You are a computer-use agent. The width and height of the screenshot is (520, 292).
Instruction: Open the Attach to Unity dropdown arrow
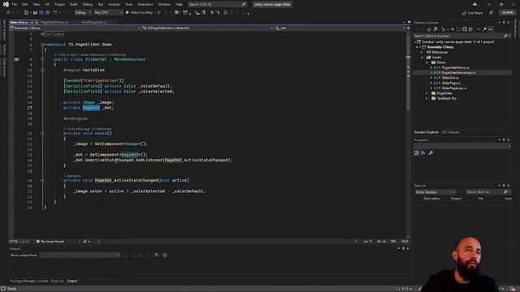(x=155, y=13)
